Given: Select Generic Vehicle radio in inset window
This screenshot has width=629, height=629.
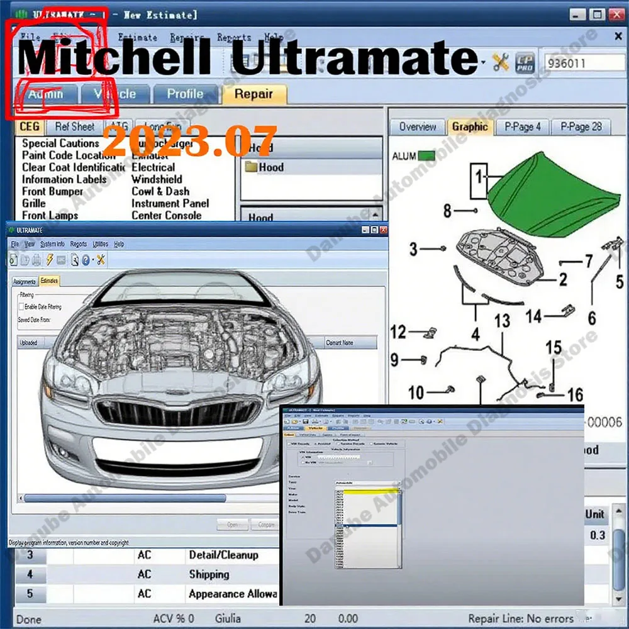Looking at the screenshot, I should (x=371, y=443).
